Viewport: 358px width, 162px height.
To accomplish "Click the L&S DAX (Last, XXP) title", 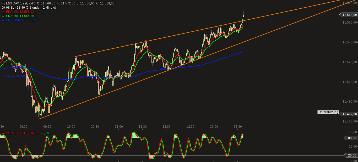I will click(21, 3).
